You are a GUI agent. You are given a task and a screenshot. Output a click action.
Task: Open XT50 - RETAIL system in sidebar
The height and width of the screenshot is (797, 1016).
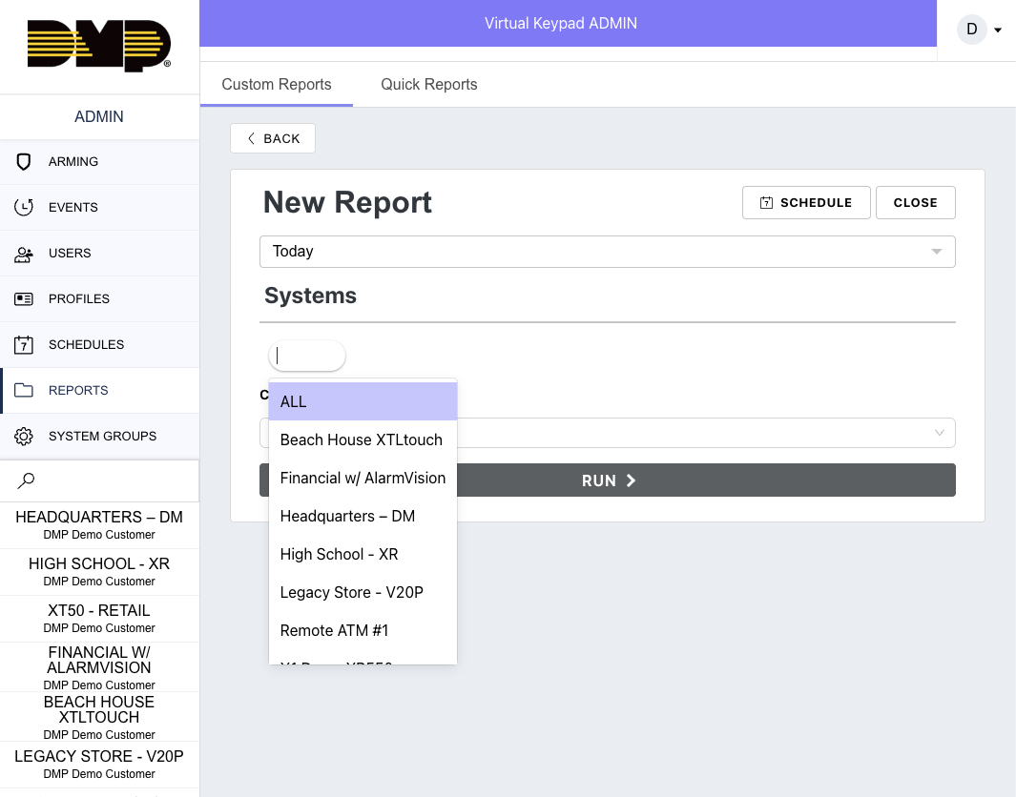click(x=100, y=619)
